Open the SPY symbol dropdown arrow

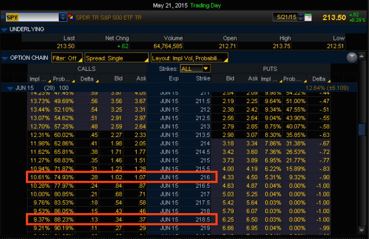63,17
